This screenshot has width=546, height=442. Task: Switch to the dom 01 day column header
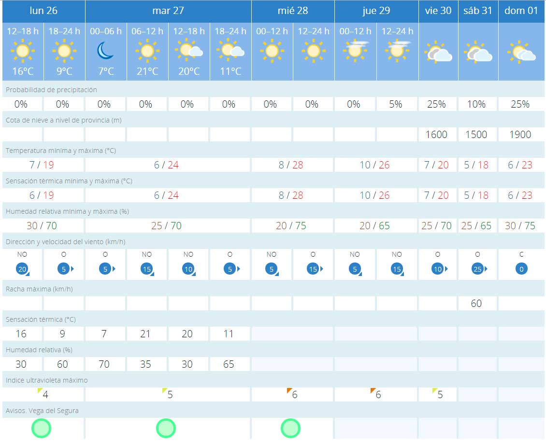pos(521,11)
